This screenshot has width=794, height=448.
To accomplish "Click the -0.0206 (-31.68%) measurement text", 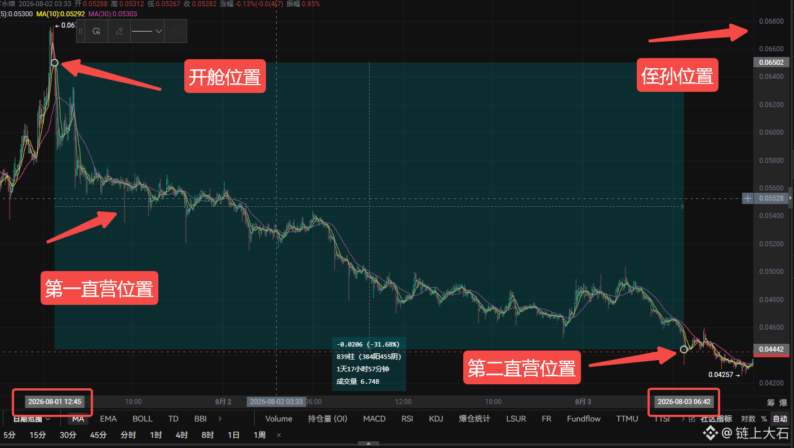I will tap(368, 344).
